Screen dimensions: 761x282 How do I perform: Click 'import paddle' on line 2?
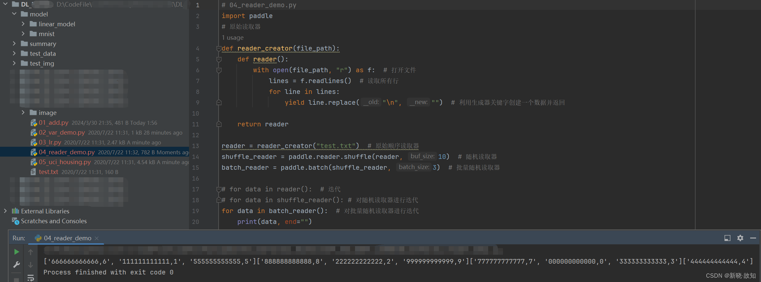click(247, 16)
